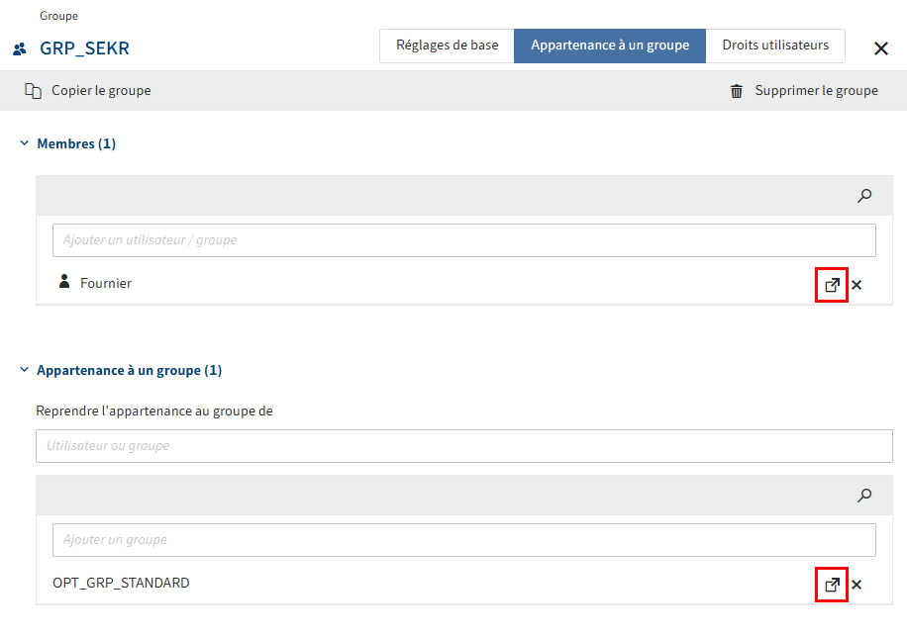Close the GRP_SEKR group dialog

pyautogui.click(x=880, y=48)
